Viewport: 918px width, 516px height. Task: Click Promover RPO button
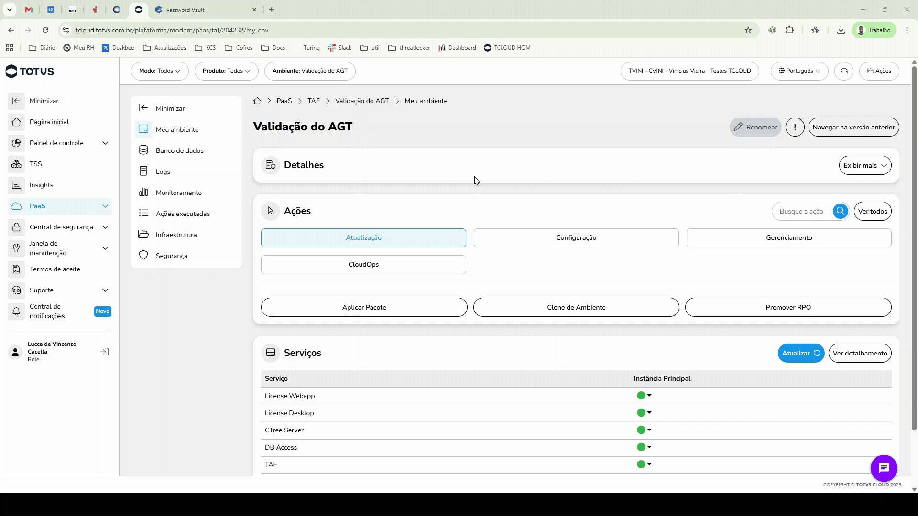pos(788,307)
